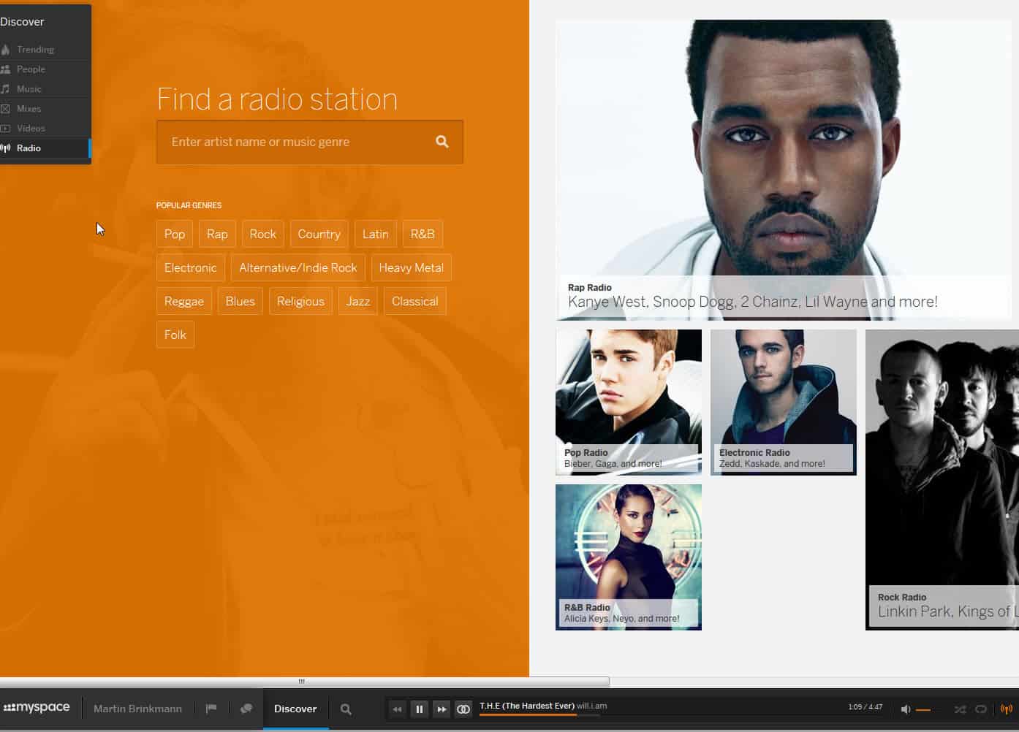The height and width of the screenshot is (732, 1019).
Task: Open the chat messages icon
Action: point(246,709)
